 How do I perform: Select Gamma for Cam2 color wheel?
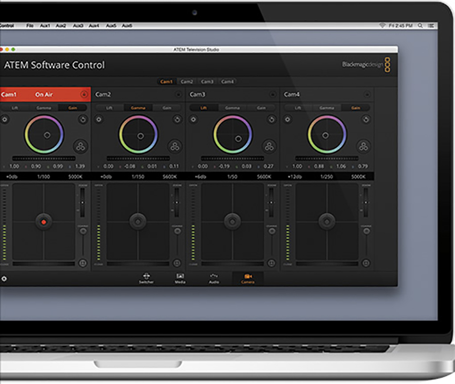tap(138, 108)
